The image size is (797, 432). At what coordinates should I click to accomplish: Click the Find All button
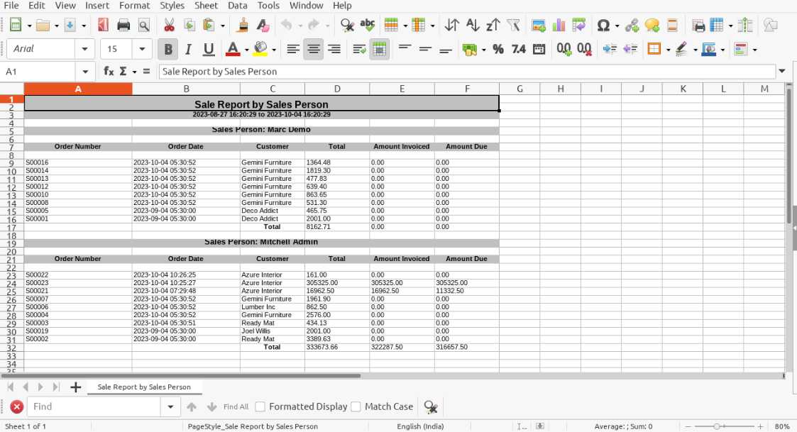click(236, 406)
